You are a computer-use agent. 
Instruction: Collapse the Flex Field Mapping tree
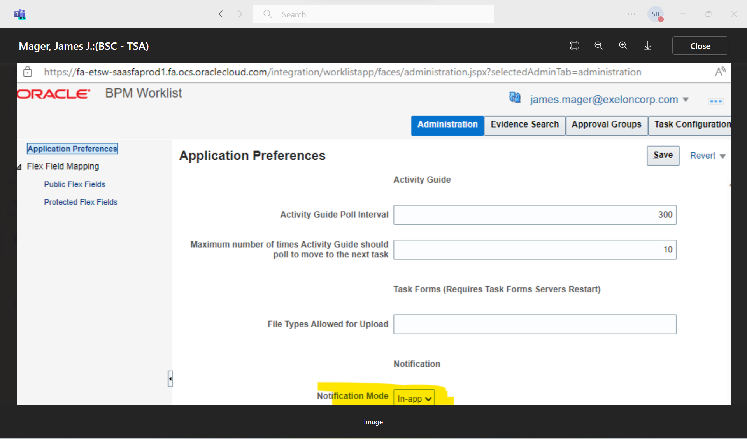pos(19,166)
